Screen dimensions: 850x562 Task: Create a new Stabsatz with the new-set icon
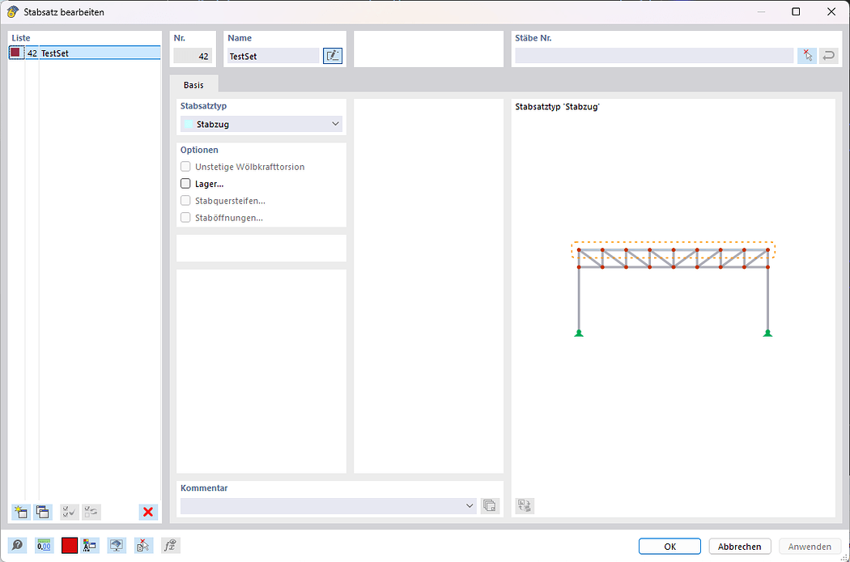click(19, 512)
